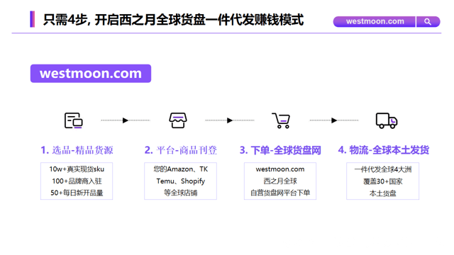Click the product selection catalog icon
454x255 pixels.
coord(74,120)
